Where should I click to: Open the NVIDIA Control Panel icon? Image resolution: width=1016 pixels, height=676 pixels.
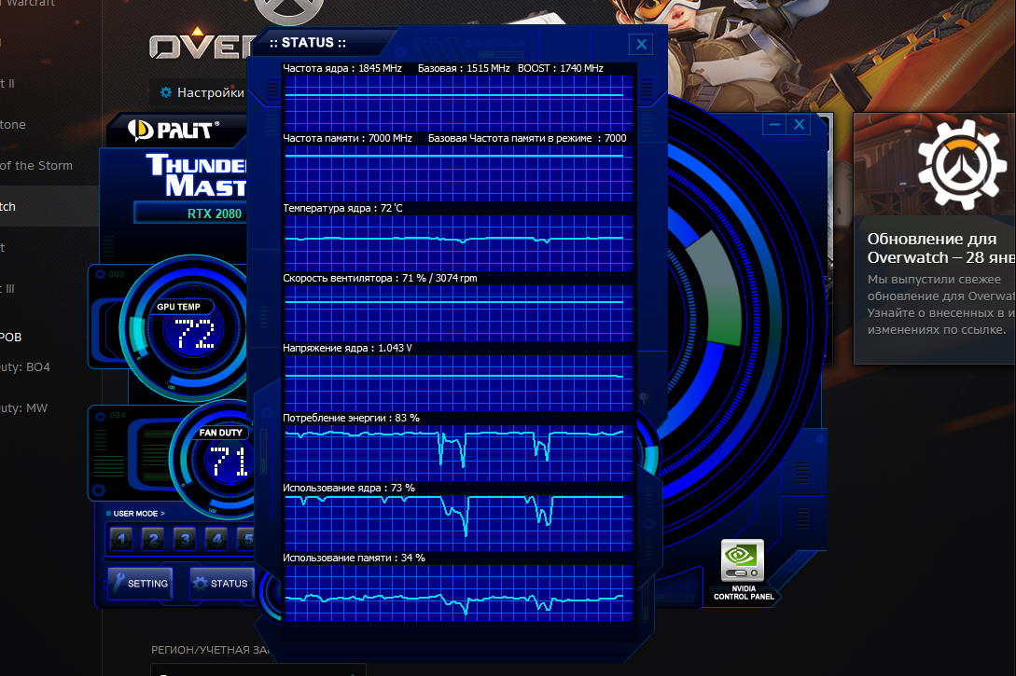click(x=743, y=560)
